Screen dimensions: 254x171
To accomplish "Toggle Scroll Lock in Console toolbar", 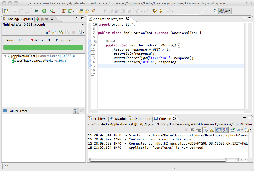I will (x=212, y=130).
